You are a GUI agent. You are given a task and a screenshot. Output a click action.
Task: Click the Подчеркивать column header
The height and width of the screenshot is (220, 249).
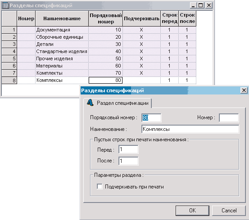(x=142, y=18)
